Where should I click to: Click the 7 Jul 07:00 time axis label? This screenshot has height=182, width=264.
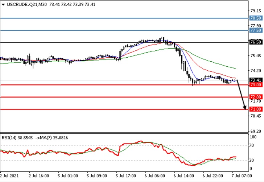click(242, 176)
